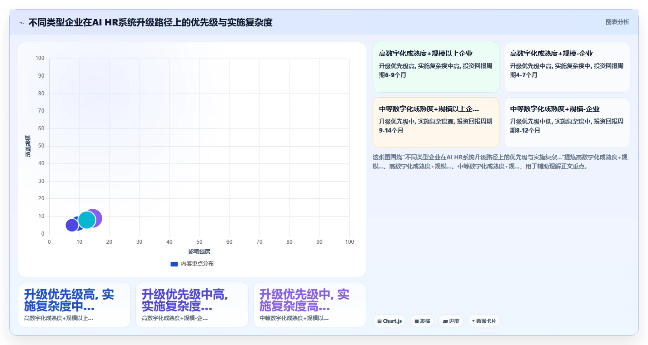Open the 高数字化成熟度+规模-企业 card
This screenshot has width=648, height=345.
(x=567, y=67)
